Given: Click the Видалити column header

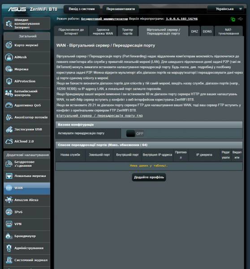Looking at the screenshot, I should point(237,155).
